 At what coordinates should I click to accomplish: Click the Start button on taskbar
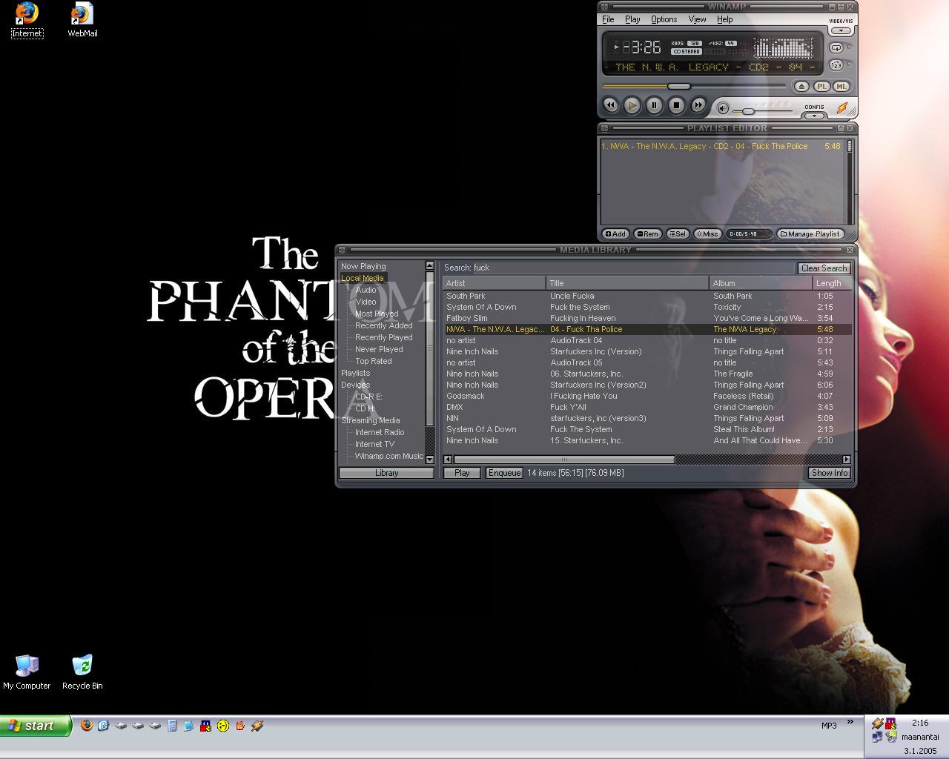[35, 726]
